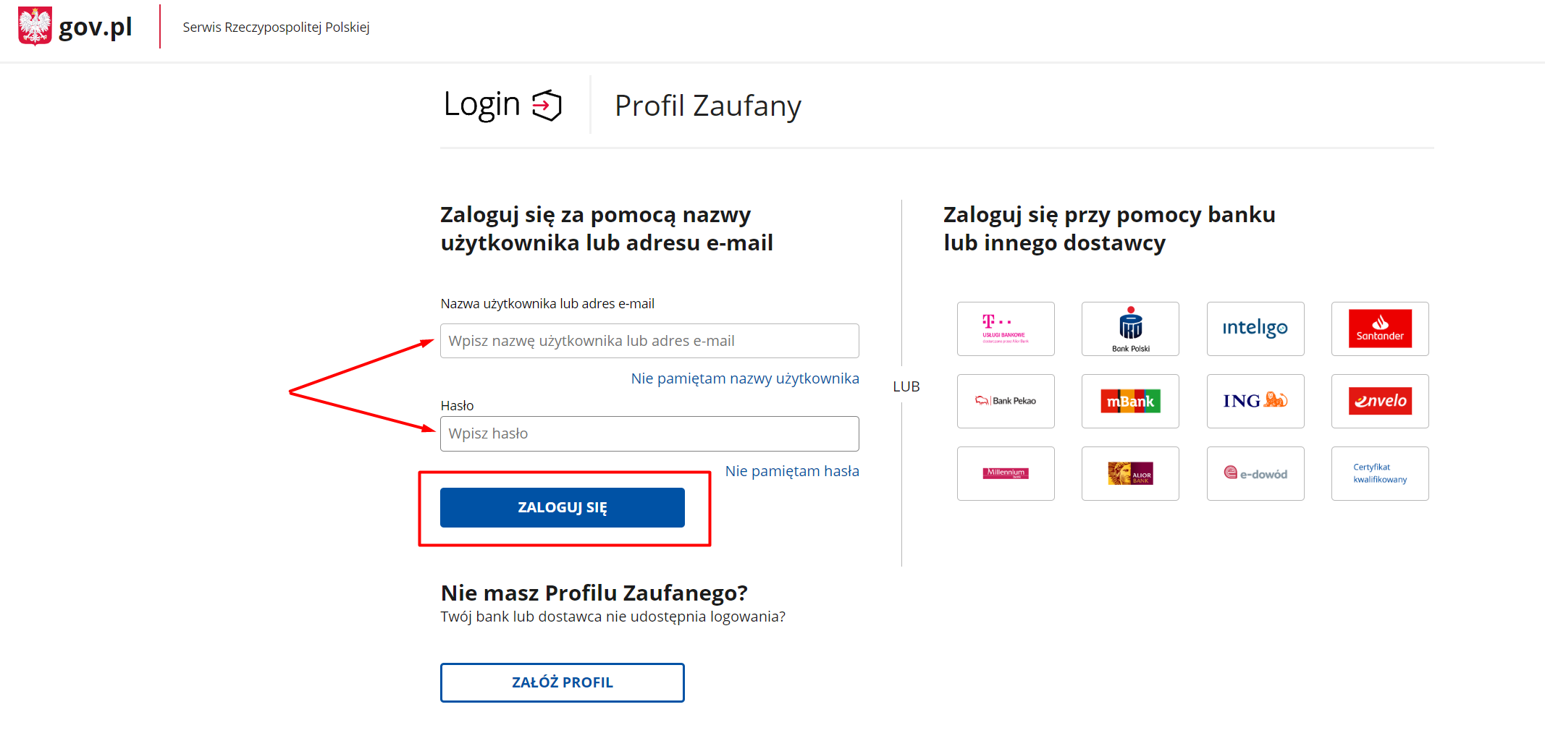Select Santander bank login

click(1379, 329)
